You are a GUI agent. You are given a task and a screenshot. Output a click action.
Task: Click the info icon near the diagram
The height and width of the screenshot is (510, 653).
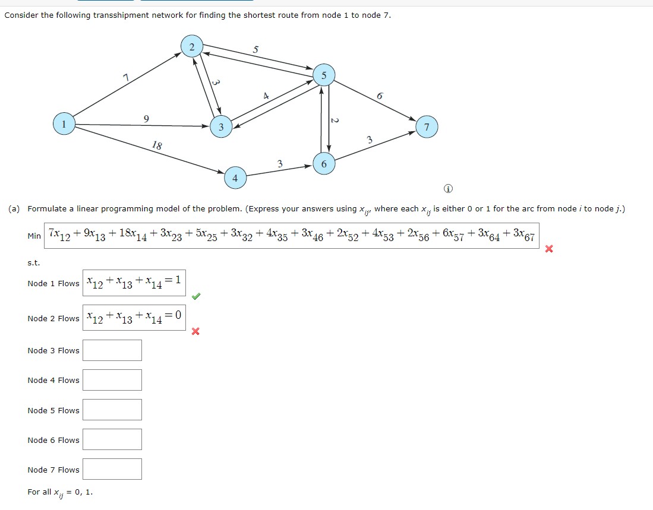pyautogui.click(x=449, y=188)
